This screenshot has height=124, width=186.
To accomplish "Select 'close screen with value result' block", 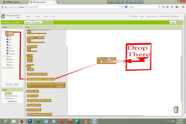I will 39,100.
